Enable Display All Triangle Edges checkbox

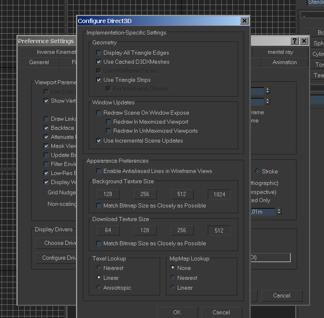tap(99, 53)
